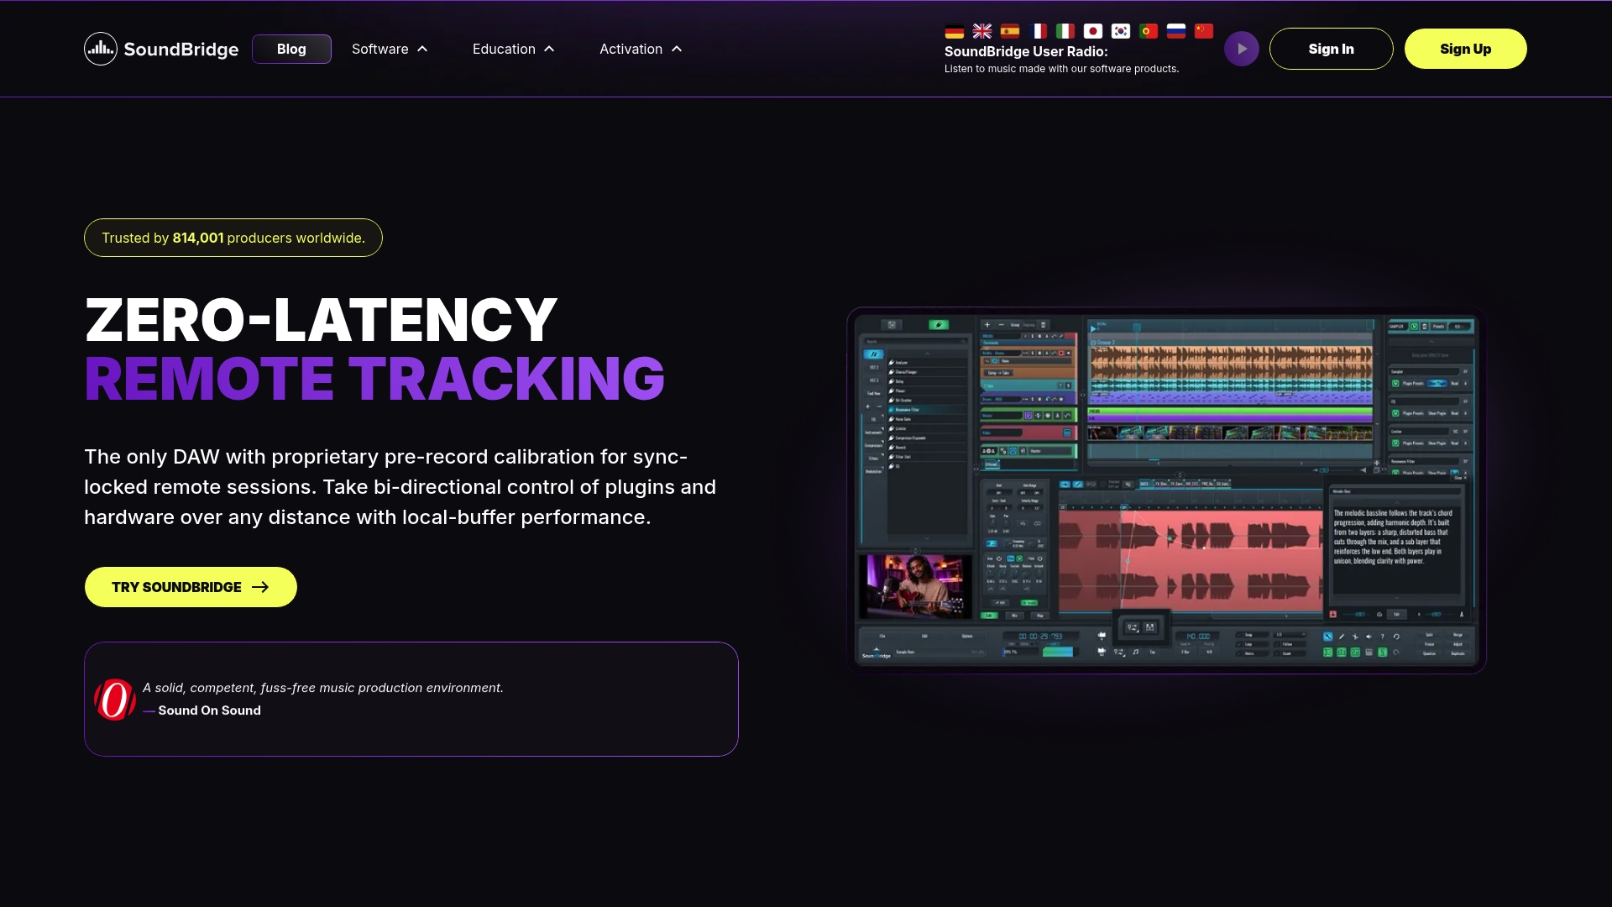The image size is (1612, 907).
Task: Pick the Italian flag language option
Action: click(x=1065, y=31)
